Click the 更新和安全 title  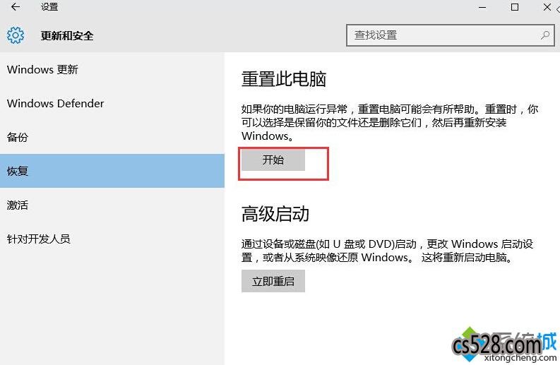tap(67, 36)
